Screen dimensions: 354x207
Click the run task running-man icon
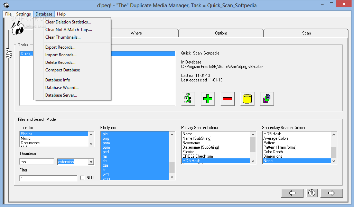[188, 99]
